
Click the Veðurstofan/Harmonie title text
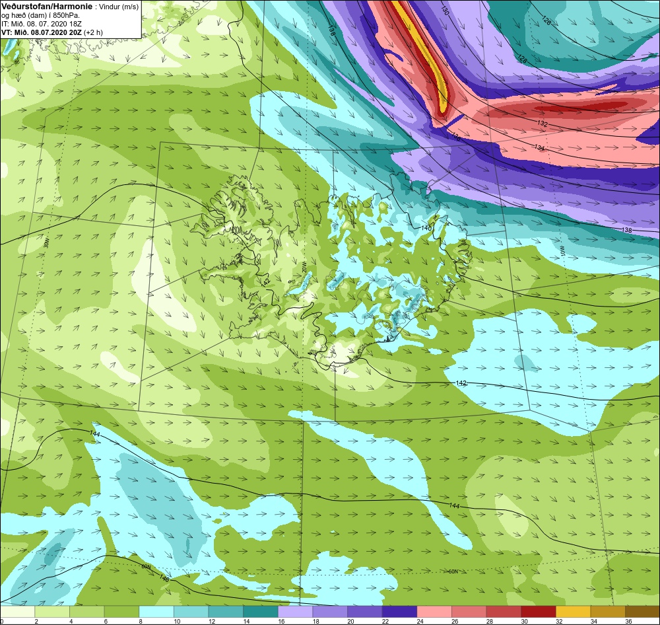click(x=46, y=7)
